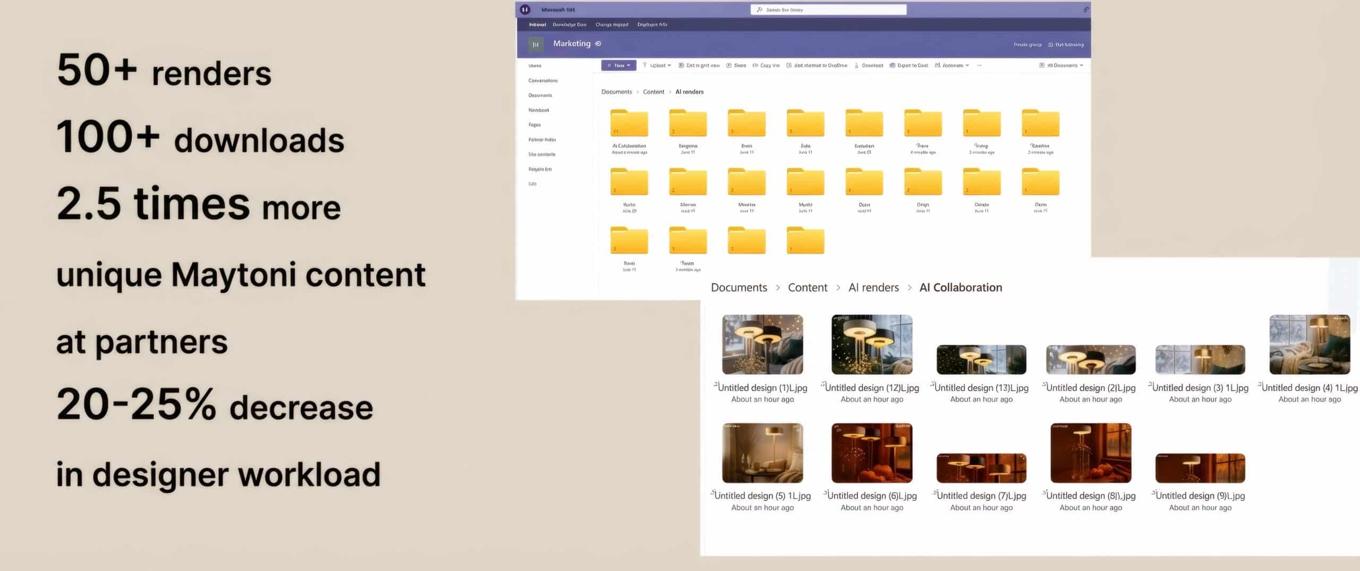Open the AI Collaboration folder icon
1360x571 pixels.
[x=629, y=123]
